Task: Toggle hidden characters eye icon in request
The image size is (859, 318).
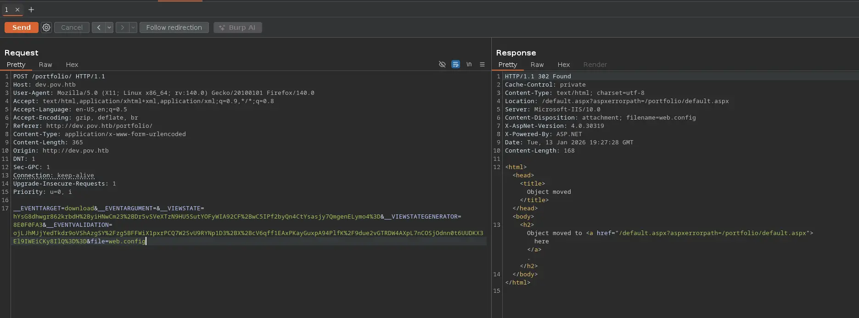Action: [442, 65]
